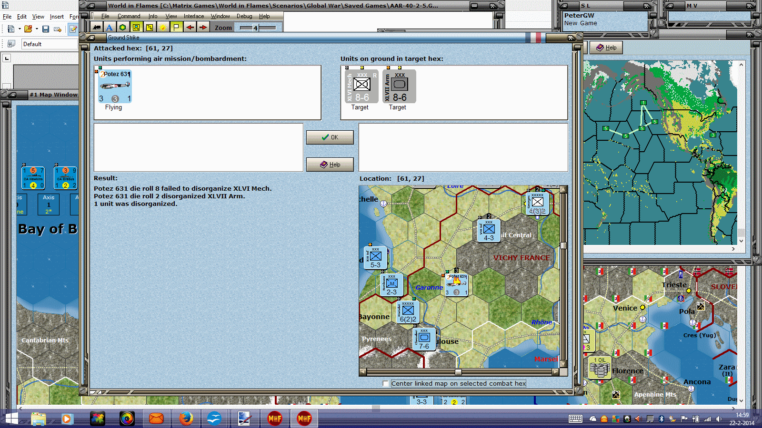Open File Explorer from the taskbar
Screen dimensions: 762x428
coord(38,418)
